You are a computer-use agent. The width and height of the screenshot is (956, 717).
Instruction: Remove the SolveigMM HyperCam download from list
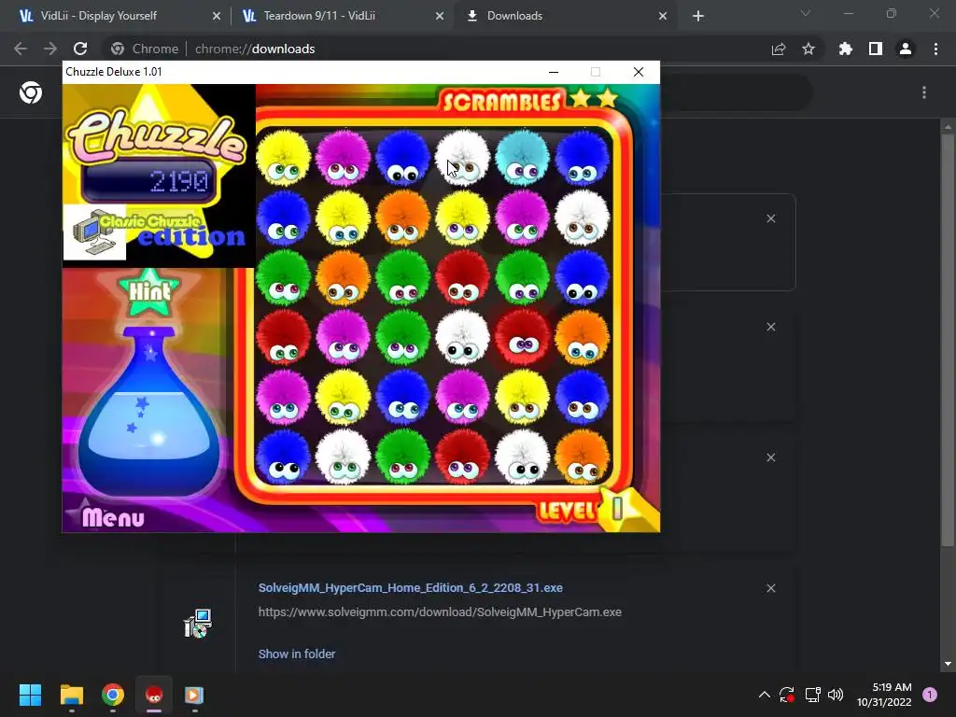[770, 588]
